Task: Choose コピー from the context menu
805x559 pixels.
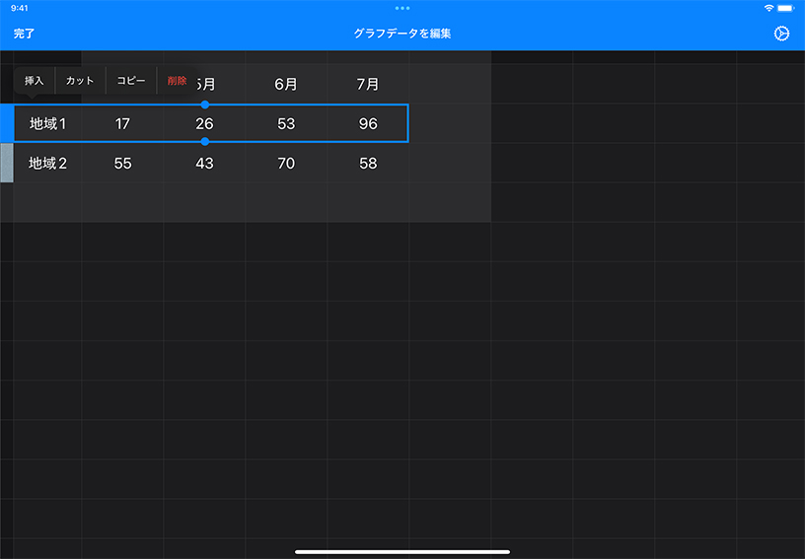Action: pyautogui.click(x=131, y=81)
